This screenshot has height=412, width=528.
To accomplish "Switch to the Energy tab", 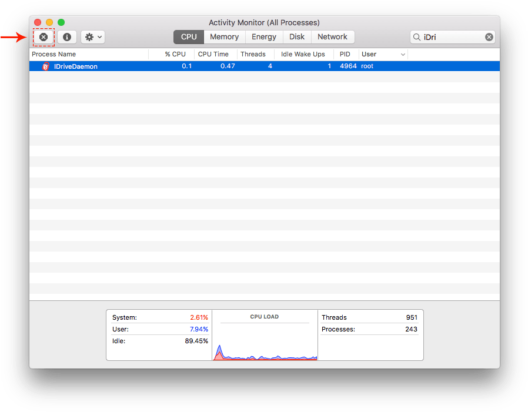I will click(x=264, y=37).
